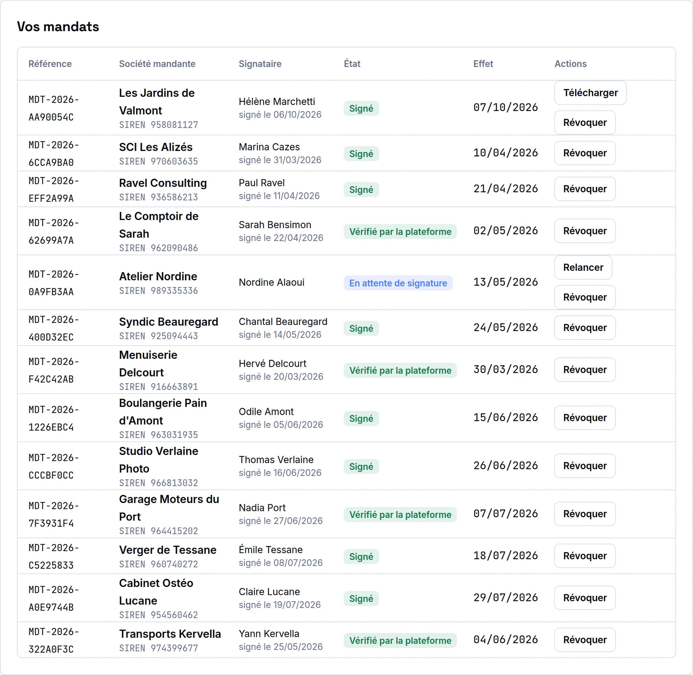Click the Actions column header
693x675 pixels.
pyautogui.click(x=571, y=64)
